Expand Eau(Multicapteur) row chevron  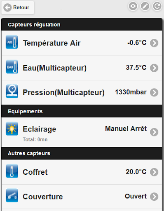click(154, 68)
